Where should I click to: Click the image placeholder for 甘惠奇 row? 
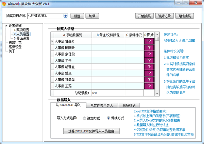tap(149, 41)
